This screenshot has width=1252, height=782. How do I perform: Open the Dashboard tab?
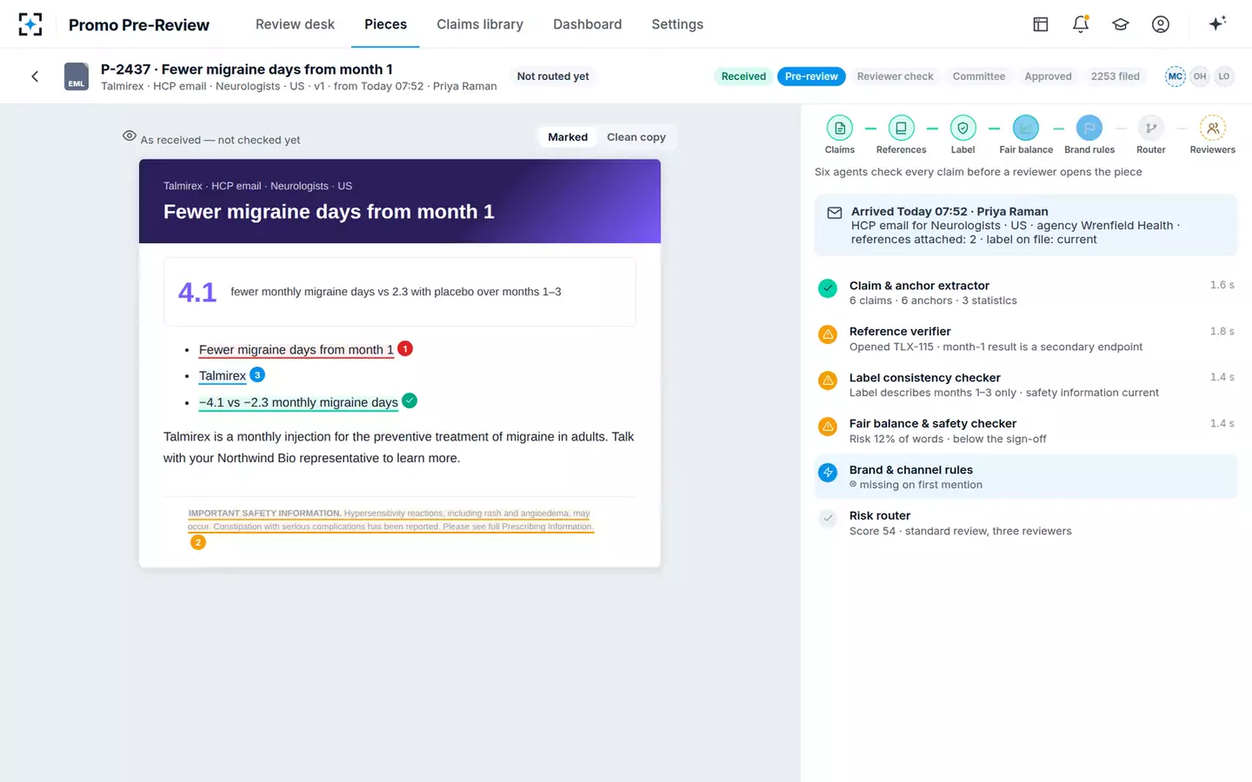point(588,24)
